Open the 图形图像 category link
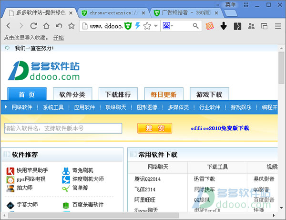Screen dimensions: 286x220 147,107
